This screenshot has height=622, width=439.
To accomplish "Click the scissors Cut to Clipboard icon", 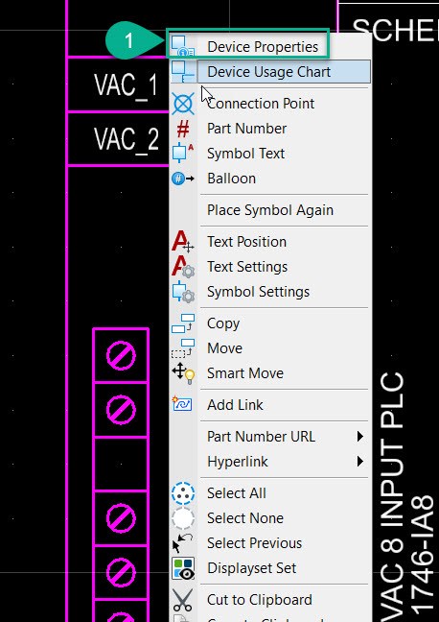I will click(x=183, y=600).
